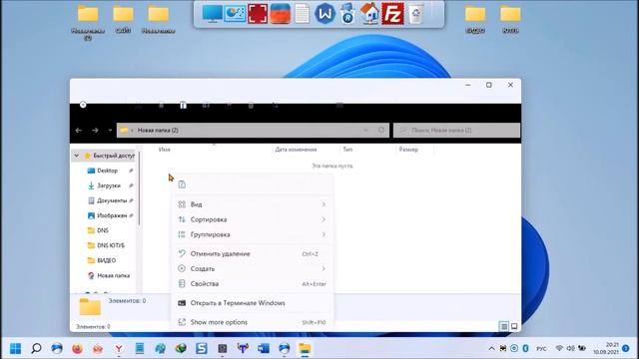Sort by the Дата изменения column header
The image size is (639, 359).
[296, 150]
